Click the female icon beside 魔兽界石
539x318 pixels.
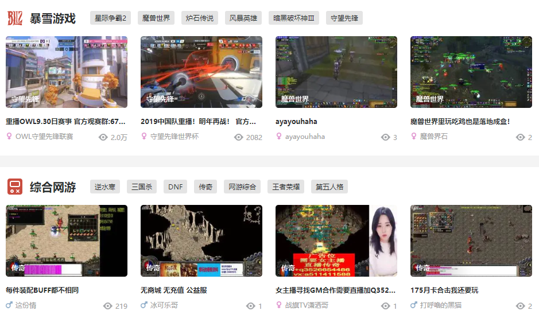pyautogui.click(x=414, y=136)
